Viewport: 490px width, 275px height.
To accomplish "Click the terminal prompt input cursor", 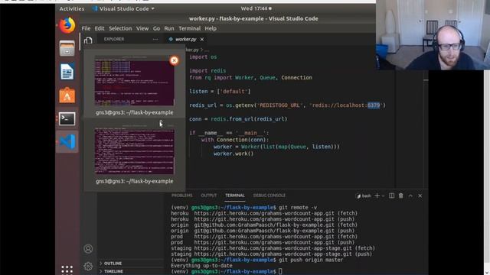I will pos(280,272).
